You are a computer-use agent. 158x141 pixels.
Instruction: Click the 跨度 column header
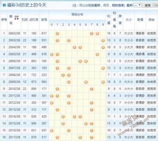120,20
